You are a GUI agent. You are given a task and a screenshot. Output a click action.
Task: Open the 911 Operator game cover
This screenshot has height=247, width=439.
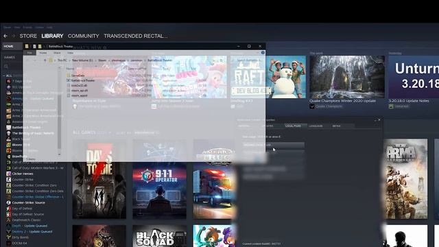coord(159,178)
